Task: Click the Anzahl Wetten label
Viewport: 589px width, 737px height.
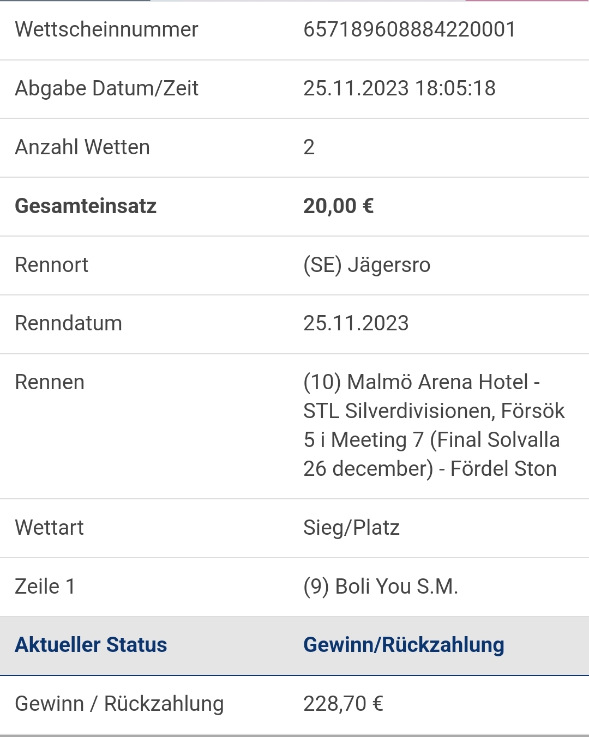Action: tap(82, 147)
